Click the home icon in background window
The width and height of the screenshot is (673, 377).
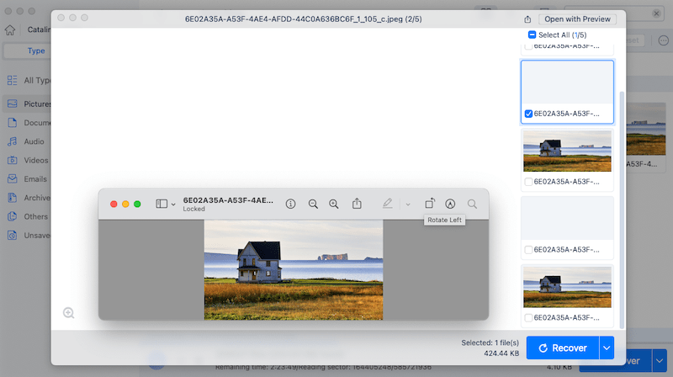pos(10,30)
